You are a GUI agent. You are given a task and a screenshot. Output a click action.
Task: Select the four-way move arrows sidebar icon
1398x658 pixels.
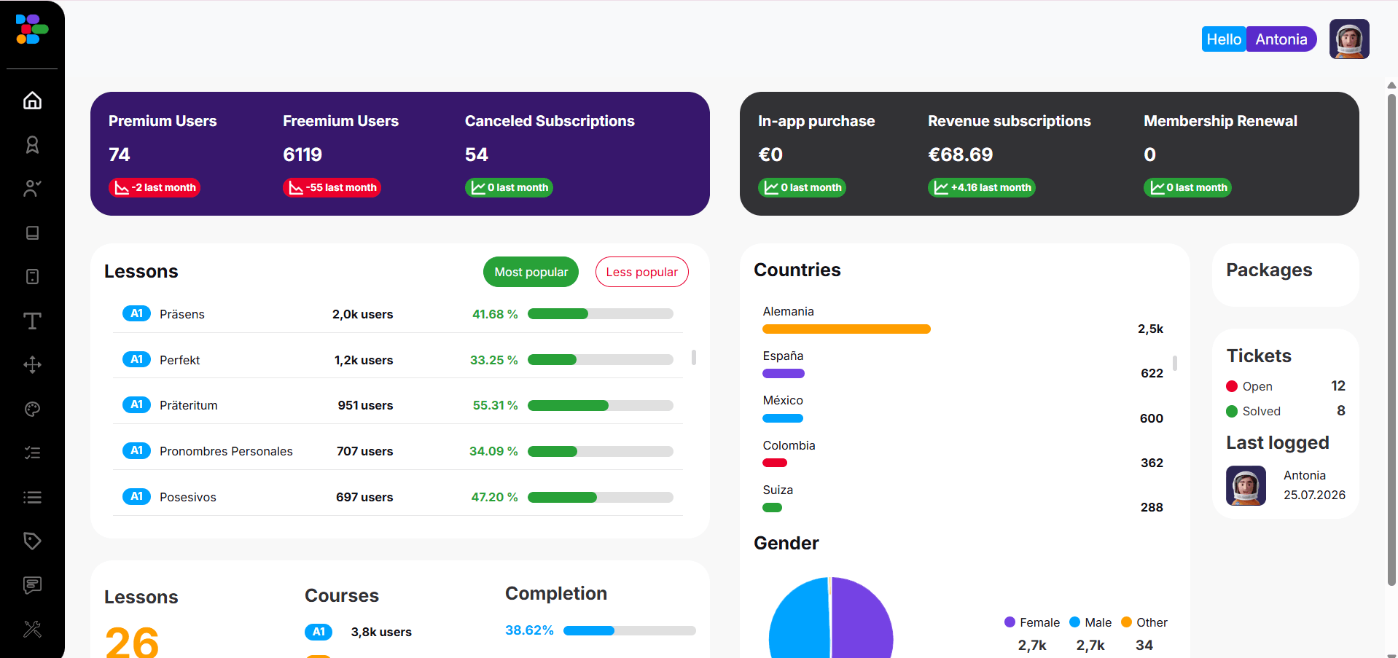point(32,365)
